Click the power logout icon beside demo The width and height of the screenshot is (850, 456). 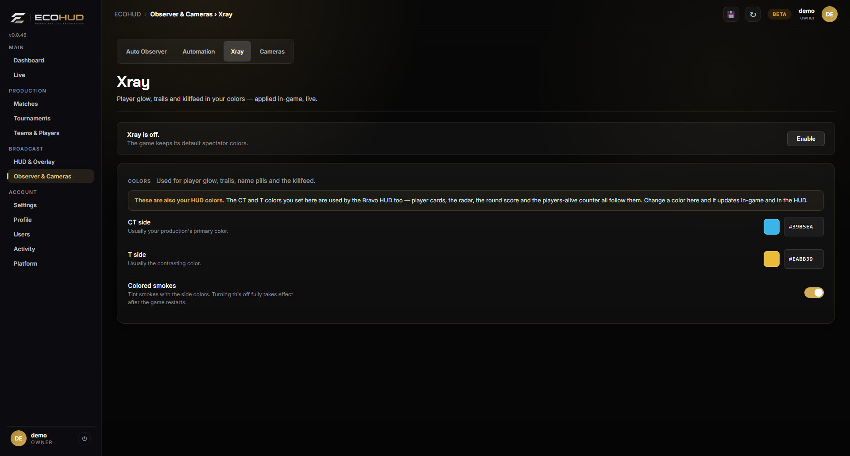point(85,438)
